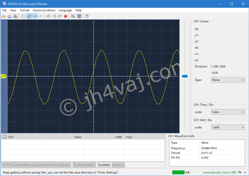Screen dimensions: 249x176
Task: Click the keep-getting refresh toolbar icon
Action: [60, 16]
